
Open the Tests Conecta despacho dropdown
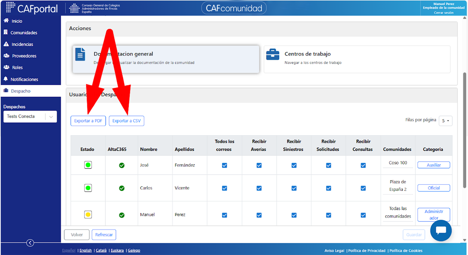(30, 117)
